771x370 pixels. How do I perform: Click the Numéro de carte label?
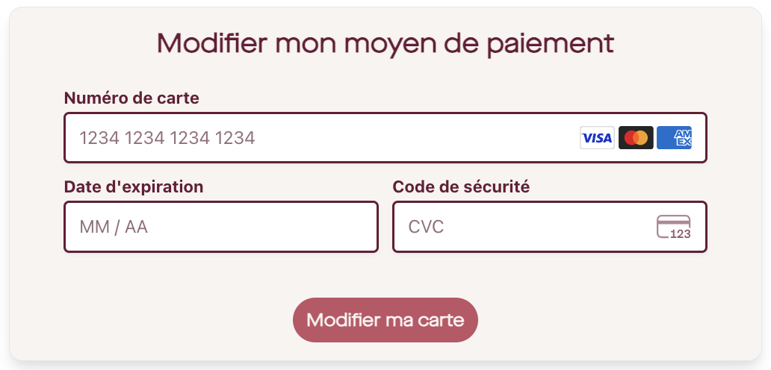tap(131, 98)
